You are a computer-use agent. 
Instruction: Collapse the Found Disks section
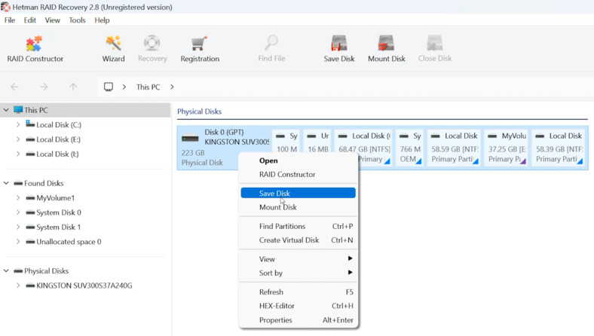coord(7,183)
